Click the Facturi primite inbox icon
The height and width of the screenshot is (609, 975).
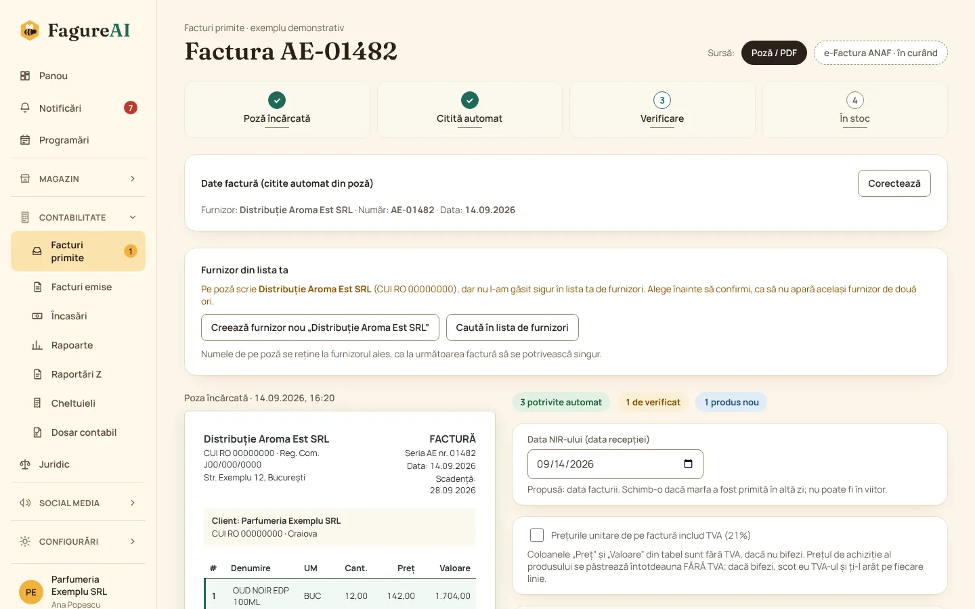pyautogui.click(x=37, y=251)
